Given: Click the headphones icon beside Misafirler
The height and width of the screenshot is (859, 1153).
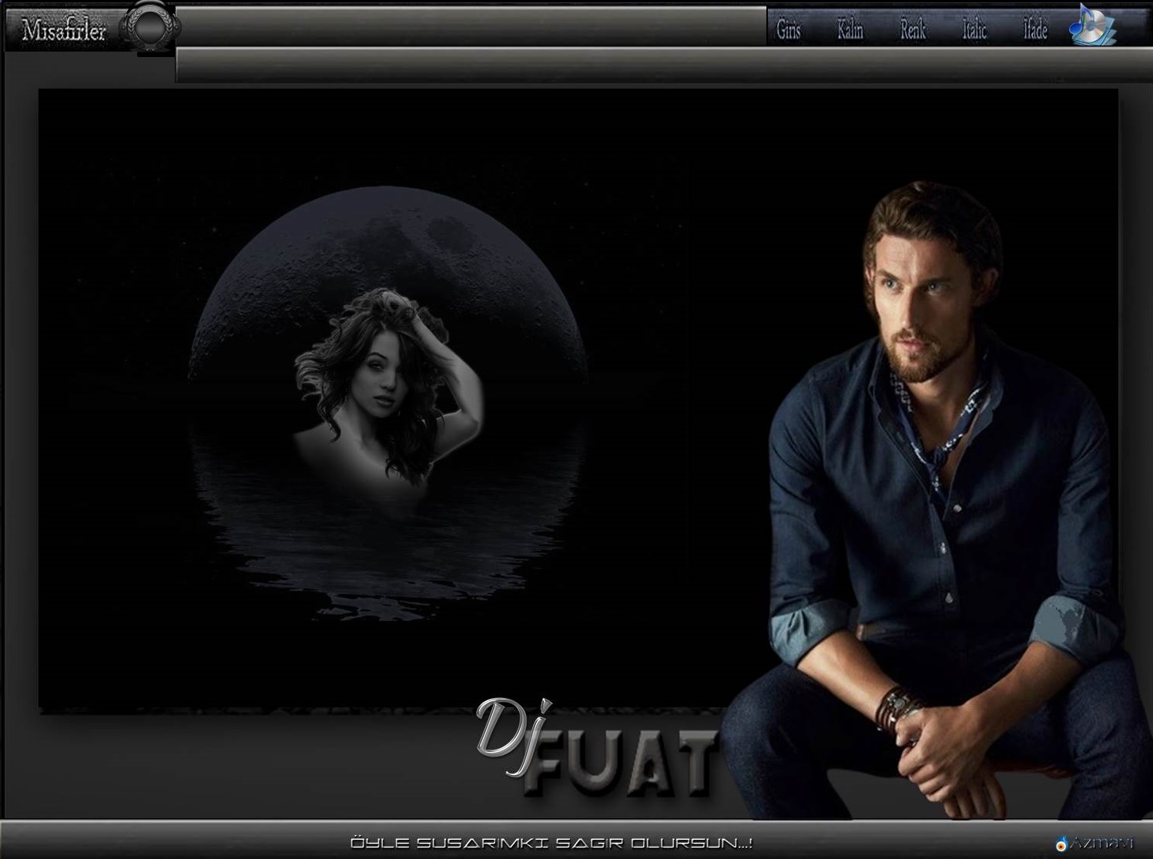Looking at the screenshot, I should click(x=149, y=28).
